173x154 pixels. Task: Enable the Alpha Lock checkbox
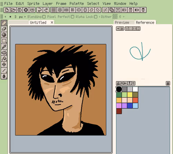pos(95,17)
